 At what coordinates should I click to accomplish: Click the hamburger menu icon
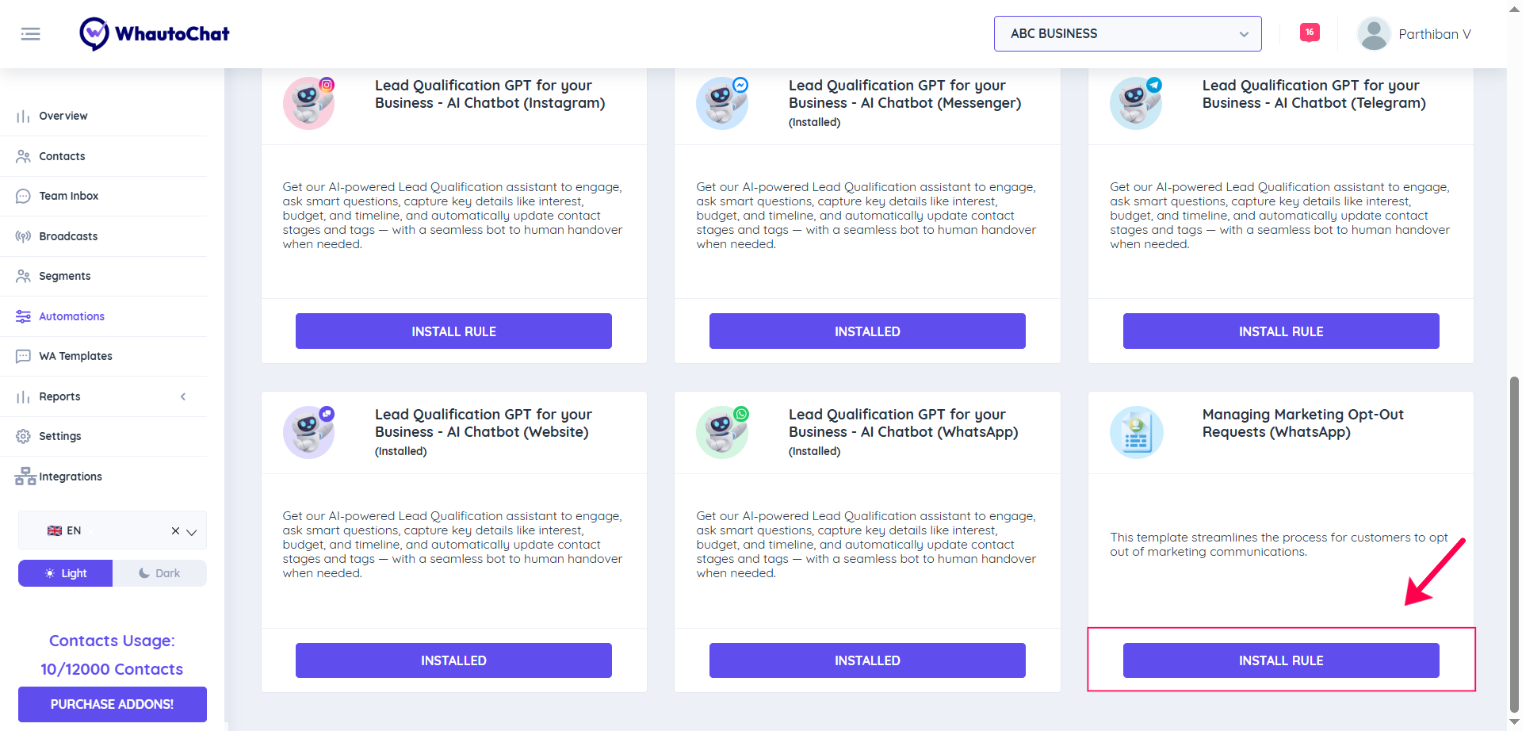tap(30, 34)
